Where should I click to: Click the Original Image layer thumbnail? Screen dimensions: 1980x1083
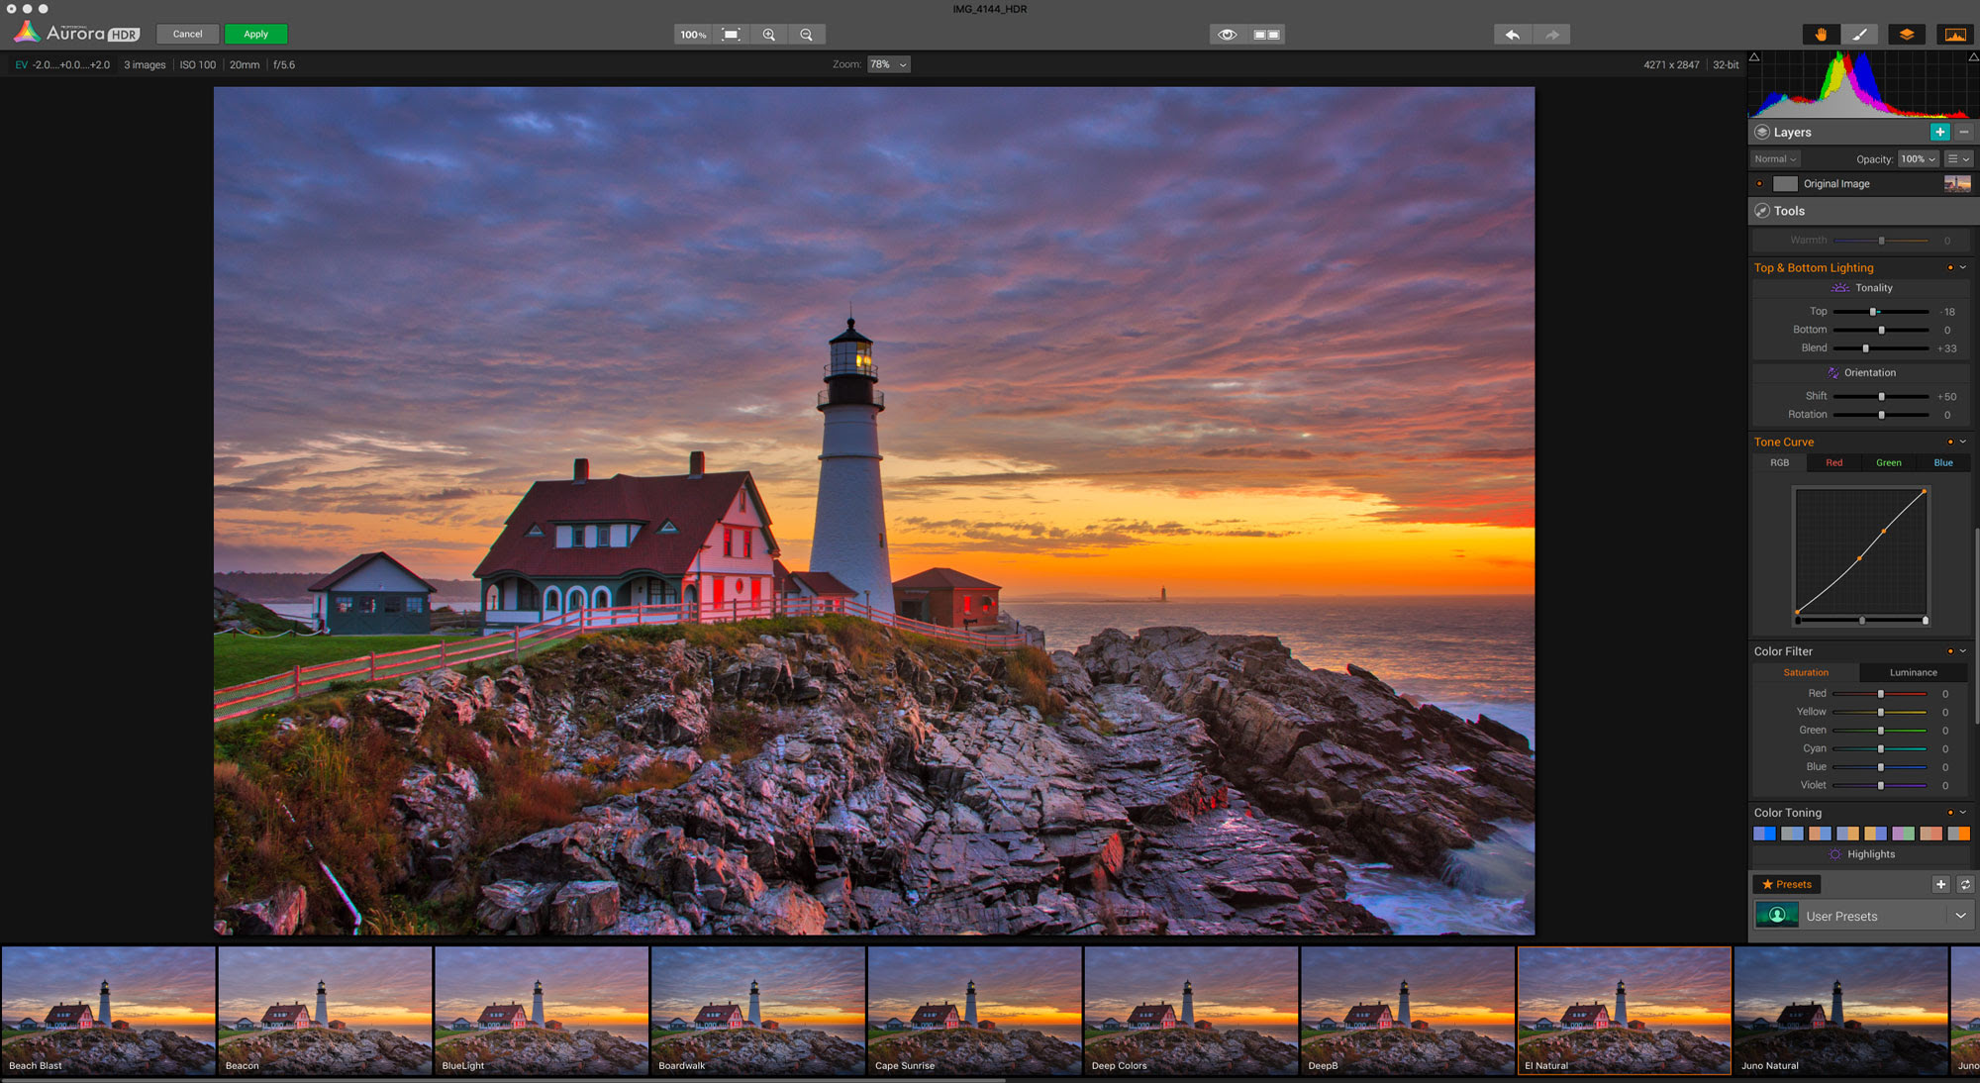[x=1957, y=183]
